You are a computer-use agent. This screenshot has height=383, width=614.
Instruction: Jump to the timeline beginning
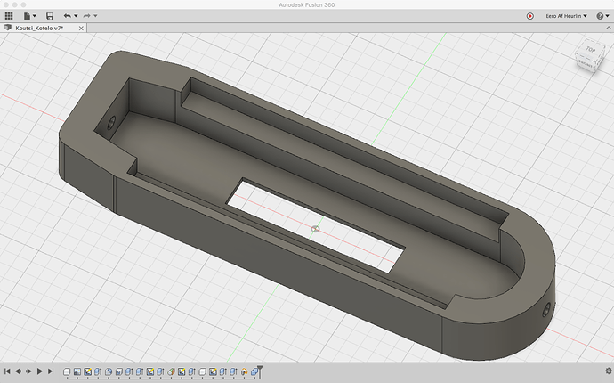(x=7, y=371)
